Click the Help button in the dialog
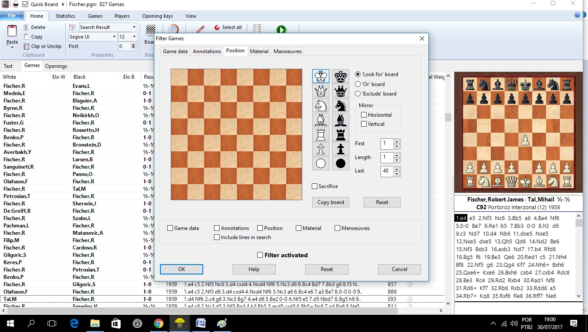Viewport: 588px width, 332px height. [x=254, y=269]
